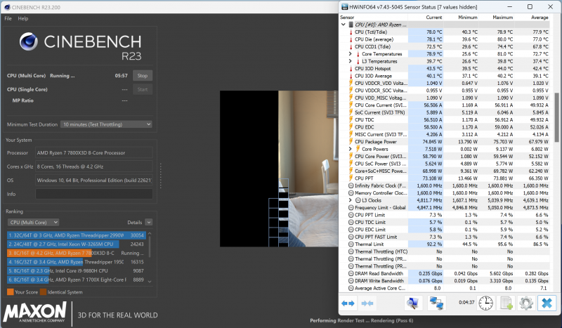Open the Minimum Test Duration dropdown
Image resolution: width=562 pixels, height=328 pixels.
[106, 124]
